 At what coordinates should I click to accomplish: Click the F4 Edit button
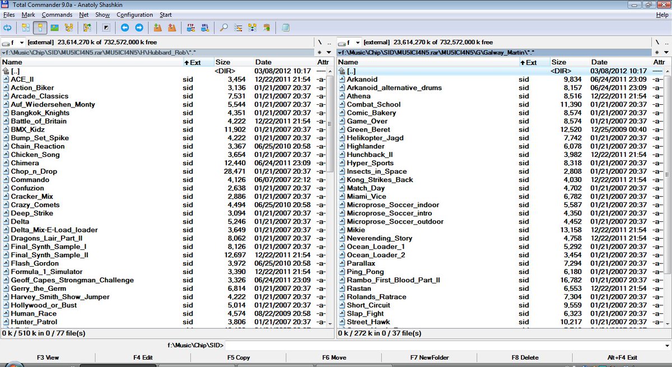tap(143, 357)
